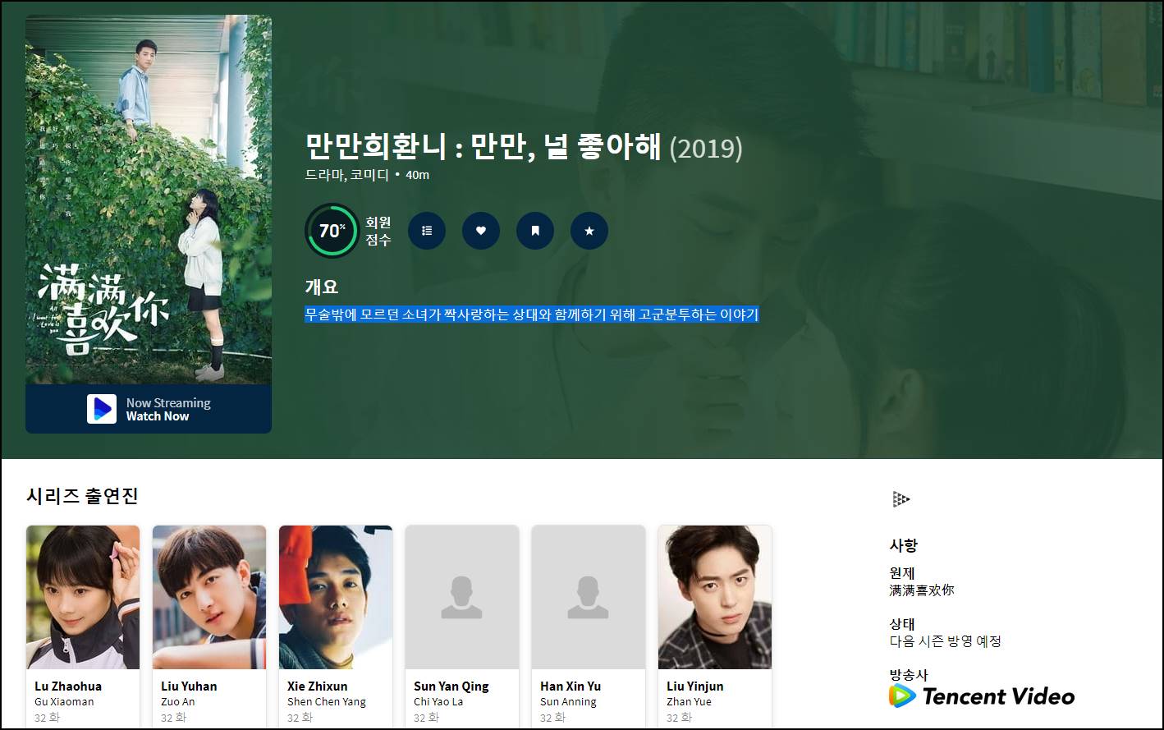This screenshot has height=730, width=1164.
Task: Open Xie Zhixun cast photo
Action: pos(336,597)
